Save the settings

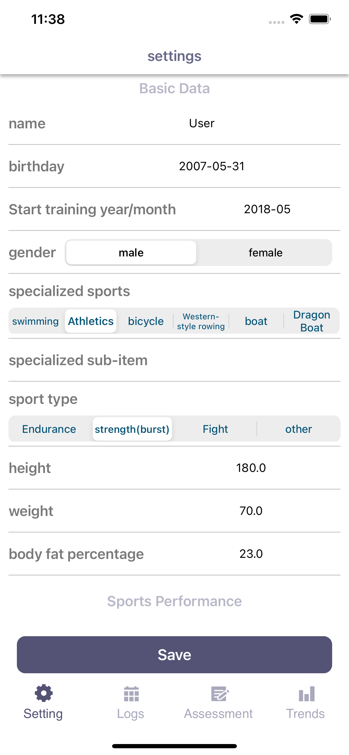(x=174, y=655)
